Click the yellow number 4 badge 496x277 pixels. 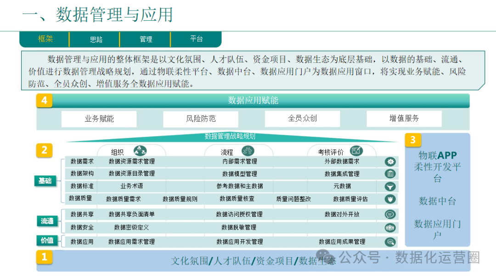(x=44, y=101)
